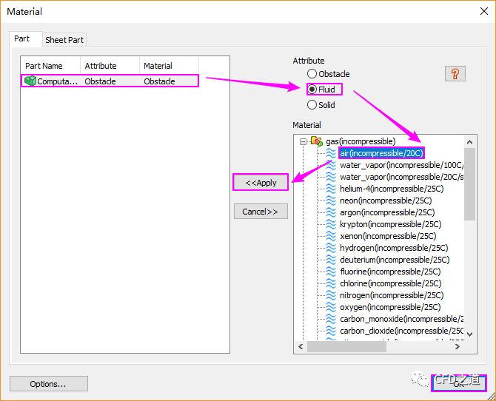Open the Part tab
The image size is (496, 401).
click(22, 38)
